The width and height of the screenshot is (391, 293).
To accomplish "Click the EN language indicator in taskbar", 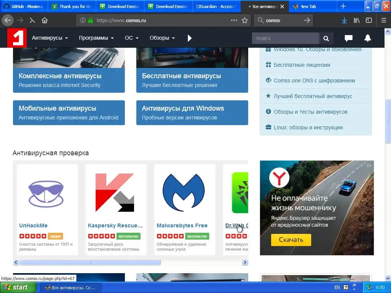I will pyautogui.click(x=337, y=288).
